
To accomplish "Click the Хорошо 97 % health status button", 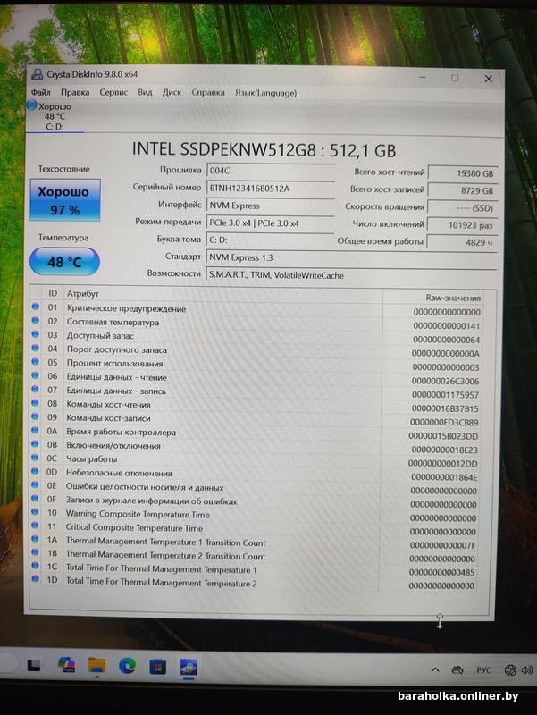I will pos(65,200).
